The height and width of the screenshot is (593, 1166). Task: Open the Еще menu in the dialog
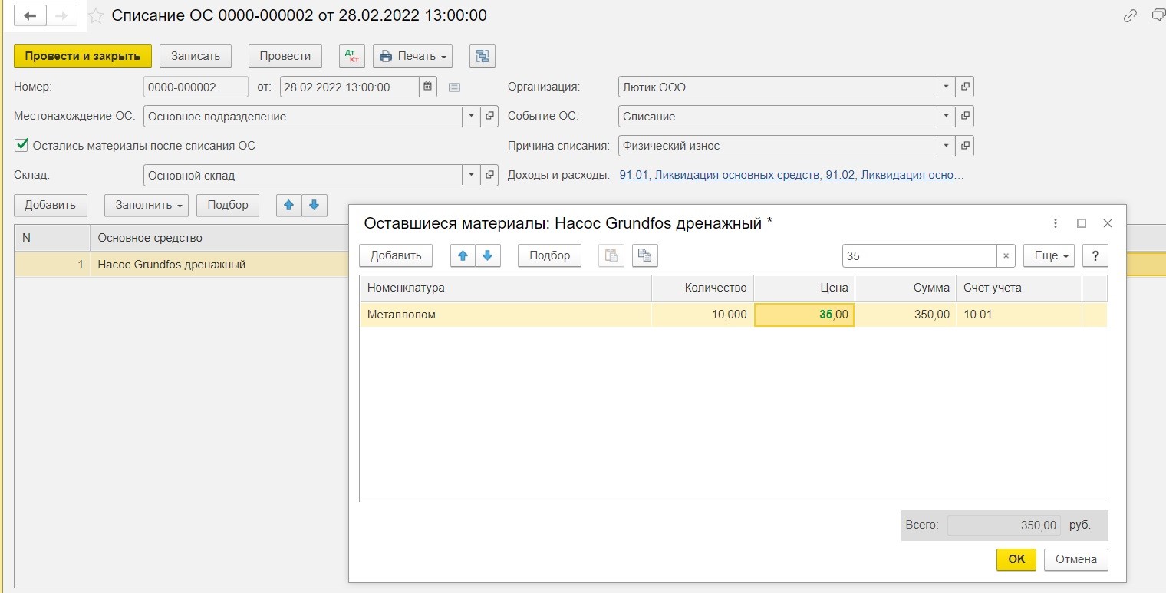[x=1049, y=255]
